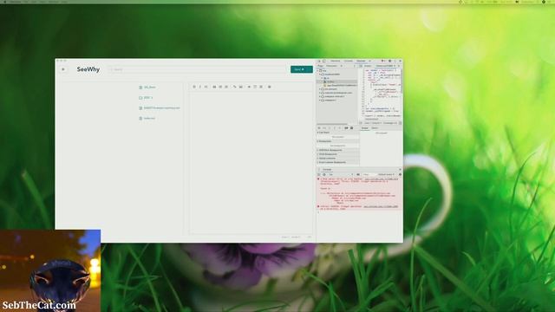Expand the Global Listeners section

point(337,158)
